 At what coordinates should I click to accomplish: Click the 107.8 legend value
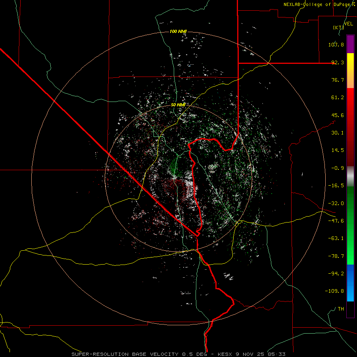click(x=336, y=44)
